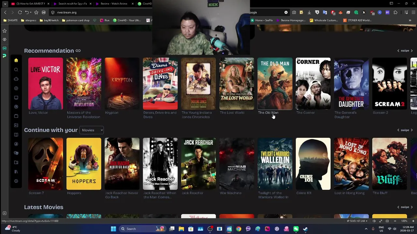
Task: Open the browser screenshot camera icon
Action: pos(294,12)
